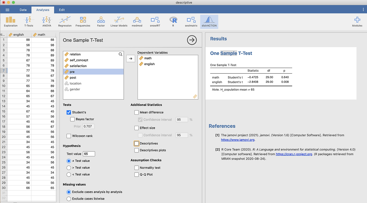Click the Test value input field
Screen dimensions: 367x203
click(x=89, y=154)
